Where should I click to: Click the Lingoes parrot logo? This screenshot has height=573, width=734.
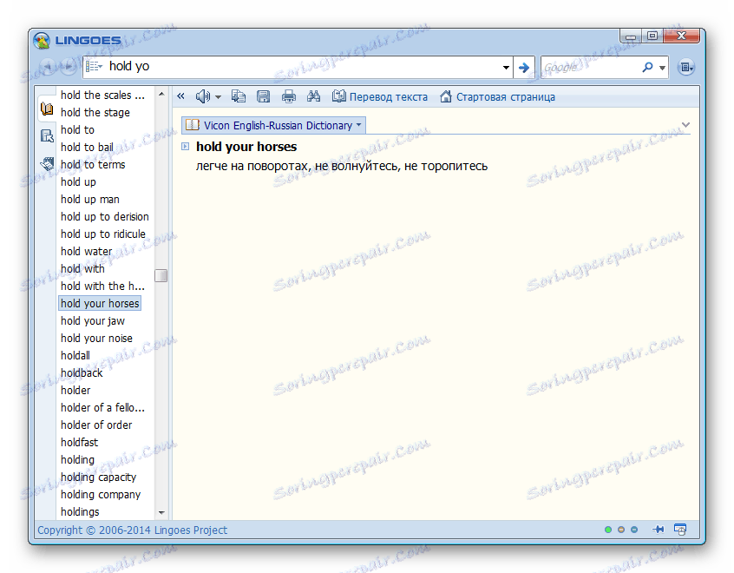[42, 41]
